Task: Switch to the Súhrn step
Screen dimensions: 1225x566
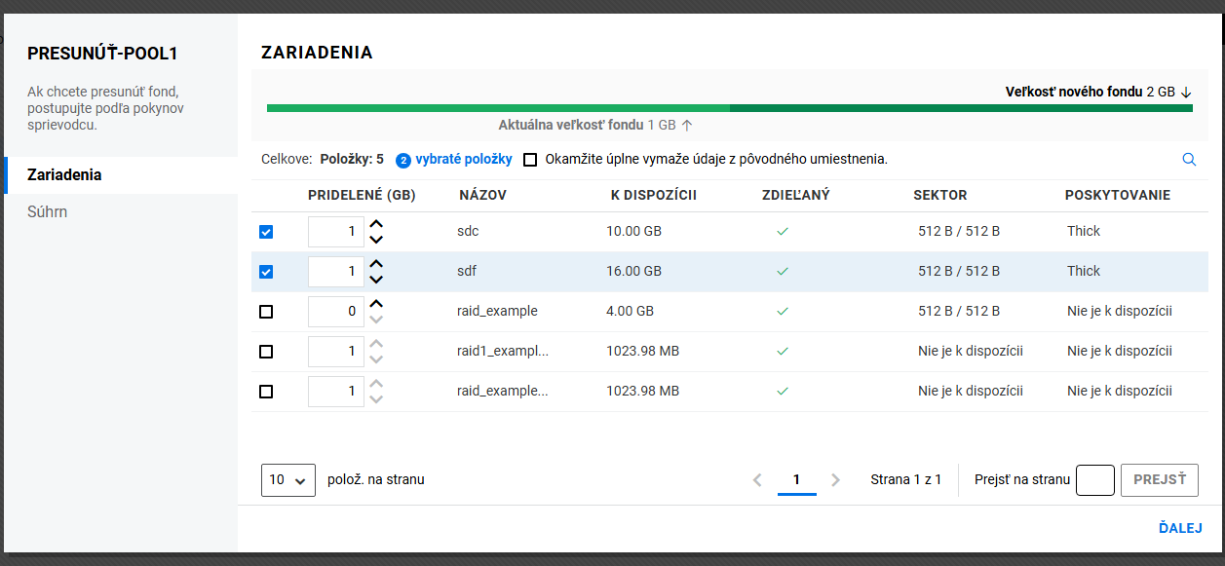Action: click(48, 211)
